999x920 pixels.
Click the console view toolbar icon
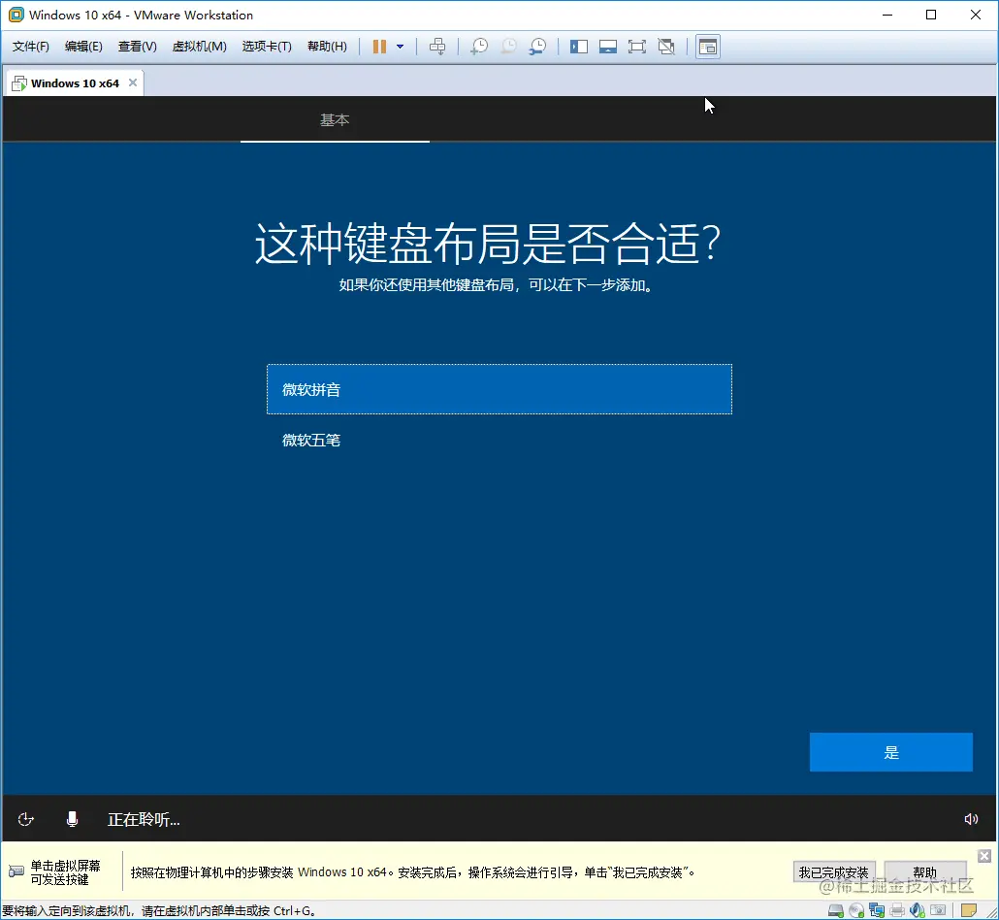[708, 47]
